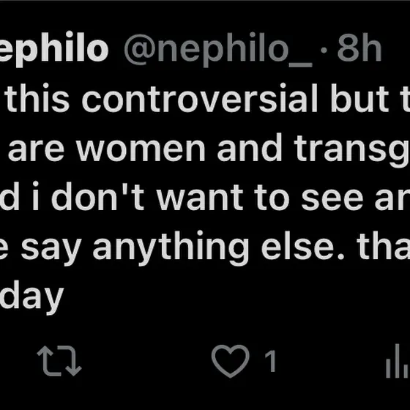Click the word "controversial" in the tweet
410x410 pixels.
[199, 98]
